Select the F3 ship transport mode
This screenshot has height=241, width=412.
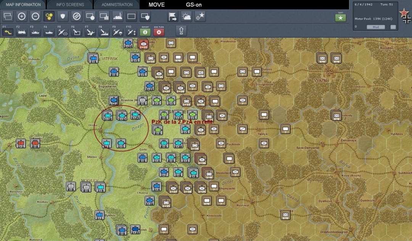(x=35, y=32)
